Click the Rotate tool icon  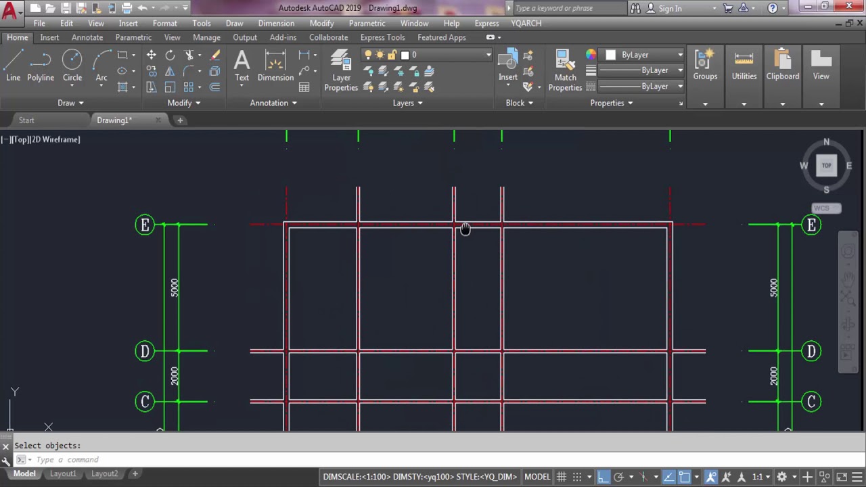pos(170,55)
